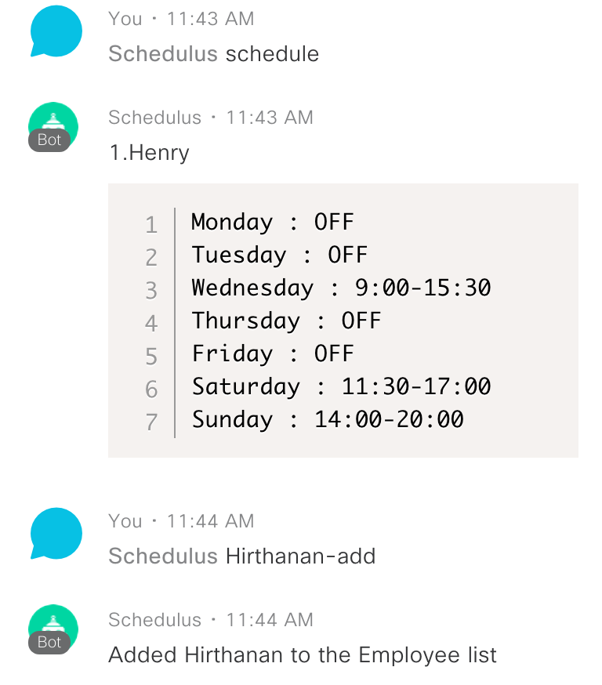602x685 pixels.
Task: Click the 11:44 AM timestamp on your message
Action: [x=211, y=521]
